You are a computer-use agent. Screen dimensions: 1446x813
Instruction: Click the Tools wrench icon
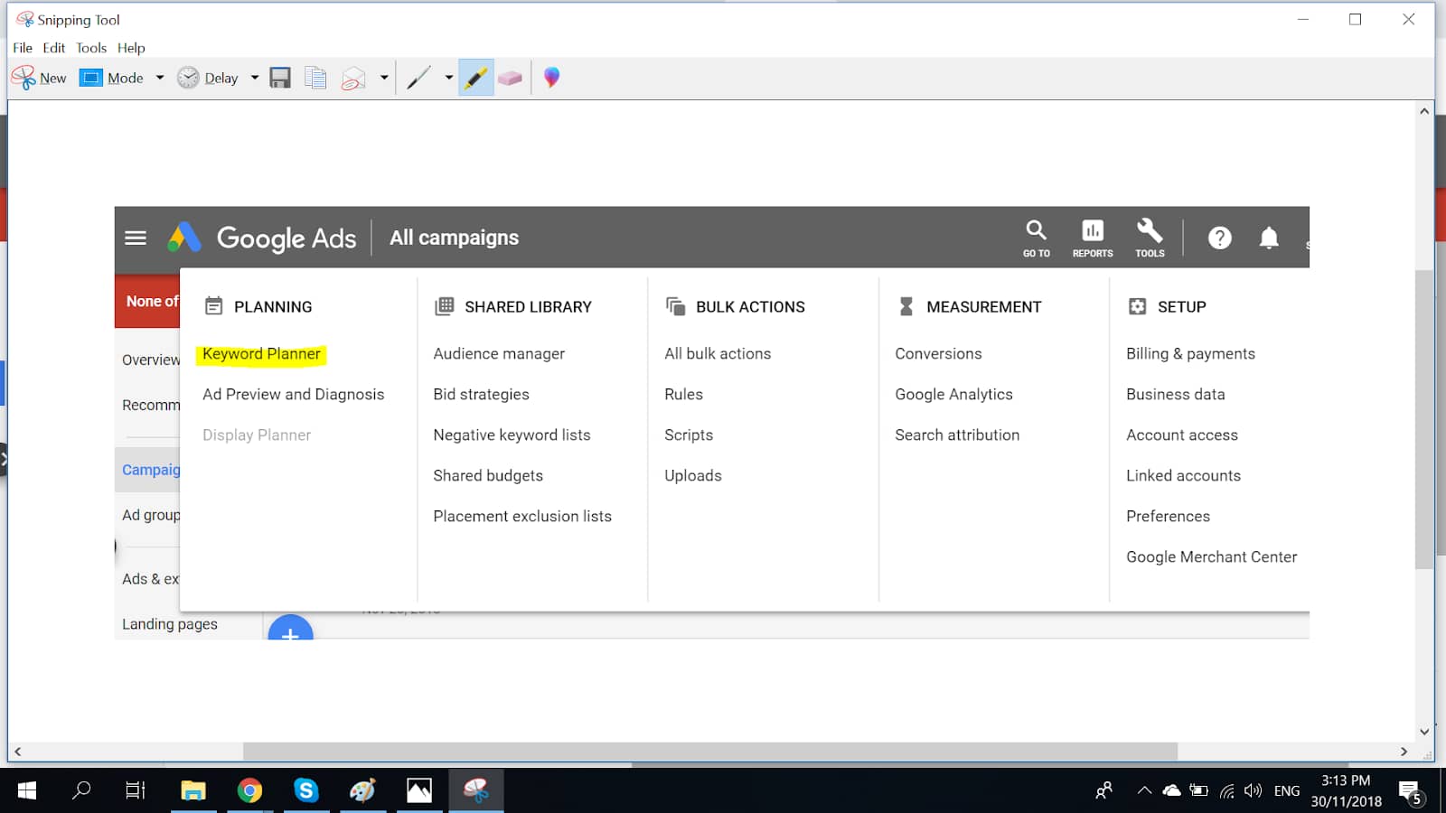[1150, 238]
